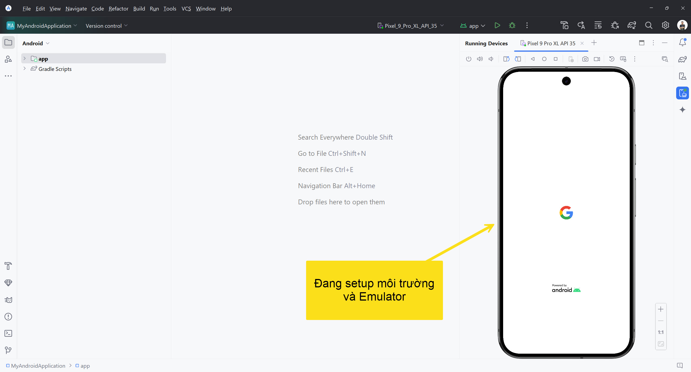Open Gradle tool window in right sidebar
The image size is (691, 372).
[x=682, y=59]
